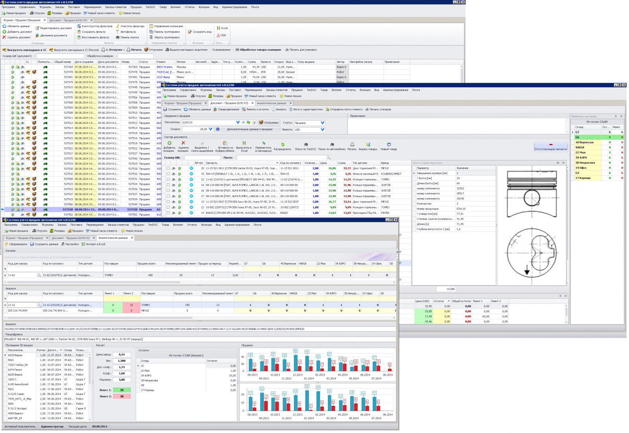Screen dimensions: 629x433
Task: Click Удалить позицию red cross icon
Action: 183,143
